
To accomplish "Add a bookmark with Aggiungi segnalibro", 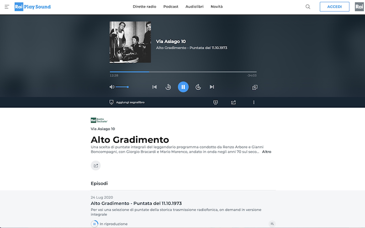I will 127,102.
